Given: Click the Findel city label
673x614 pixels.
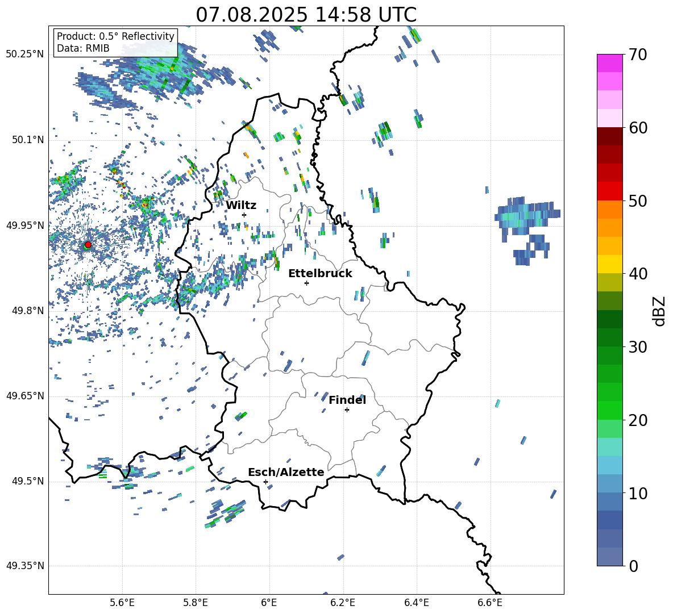Looking at the screenshot, I should coord(347,400).
